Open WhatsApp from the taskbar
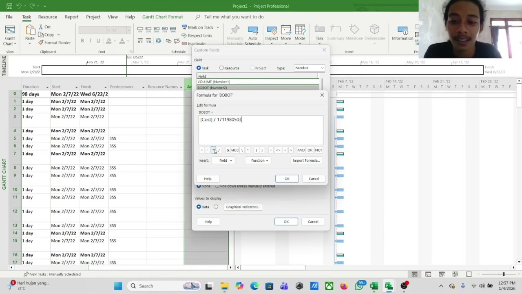Screen dimensions: 522x294 pos(359,286)
